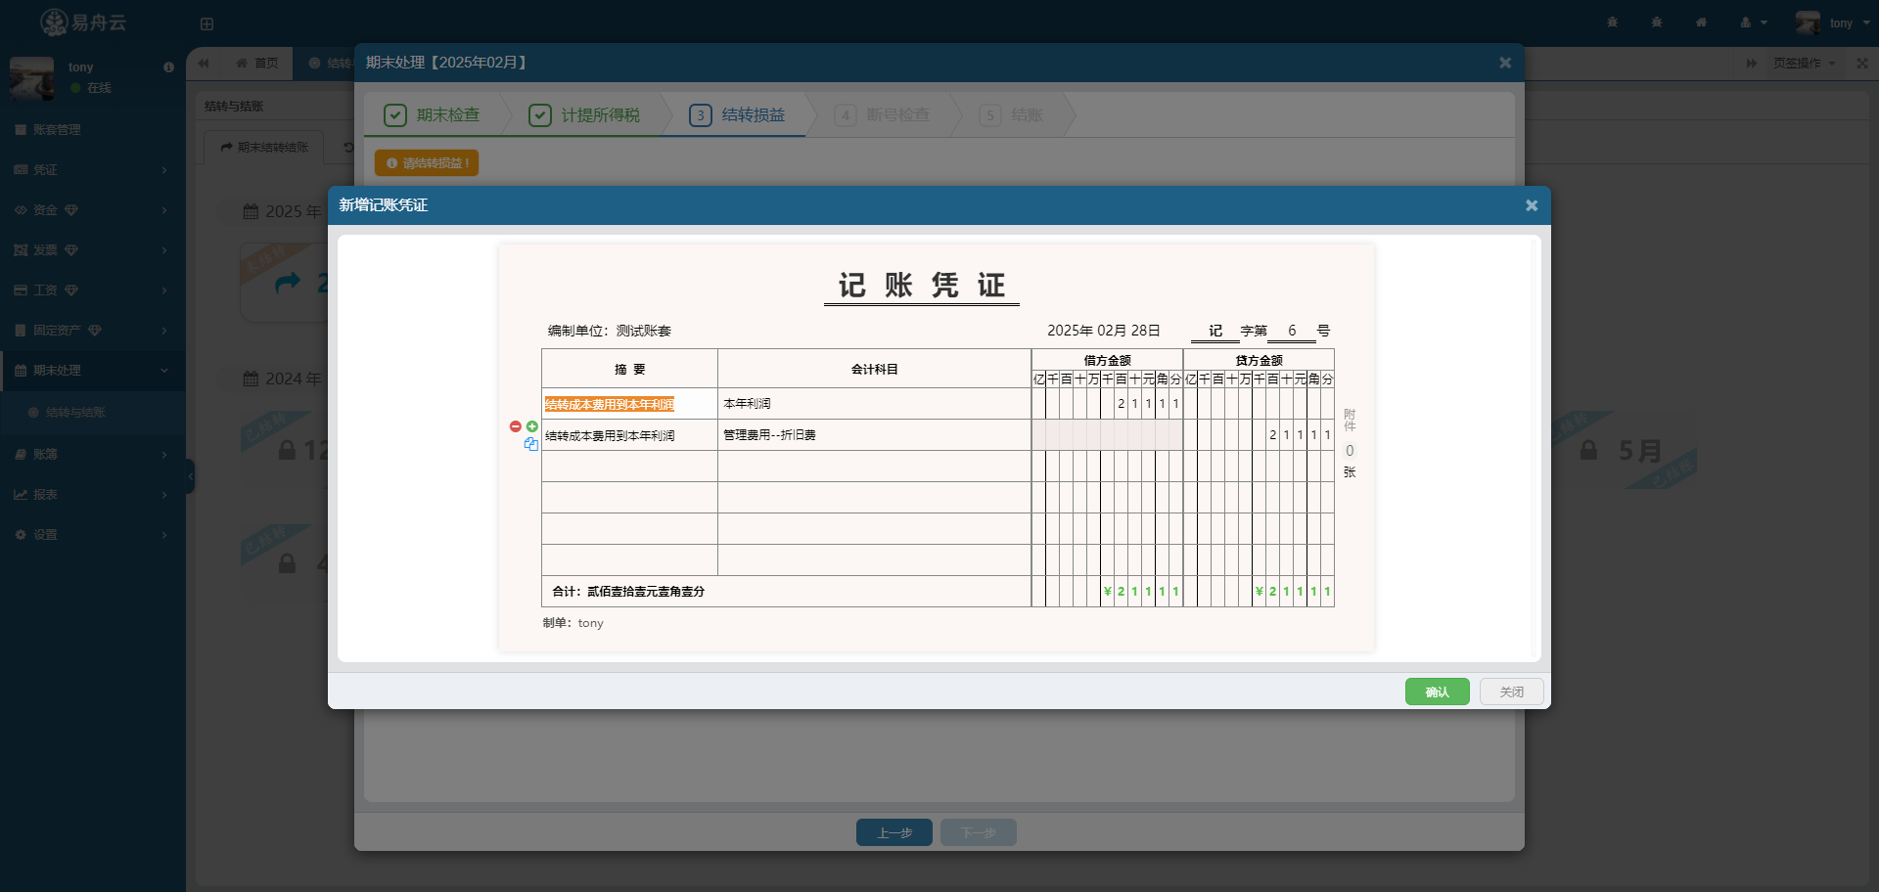Close the 期末处理【2025年02月】 window

coord(1505,63)
